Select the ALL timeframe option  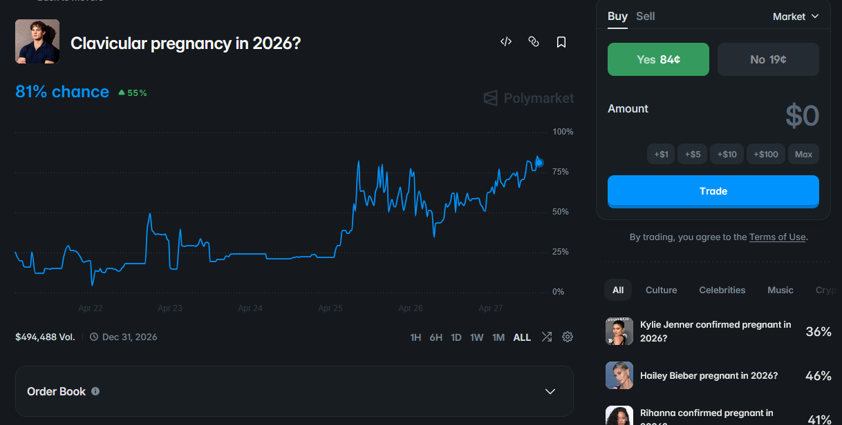tap(522, 337)
